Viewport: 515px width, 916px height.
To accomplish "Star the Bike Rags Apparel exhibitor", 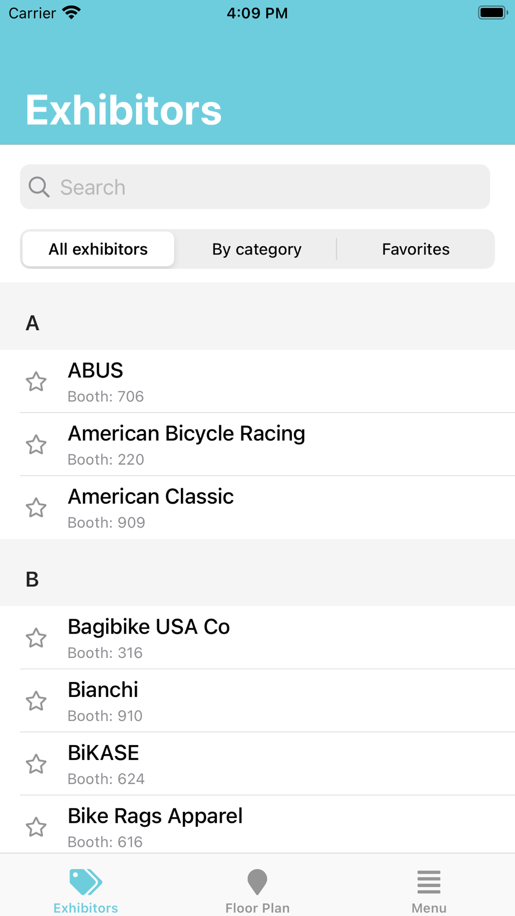I will pyautogui.click(x=36, y=827).
